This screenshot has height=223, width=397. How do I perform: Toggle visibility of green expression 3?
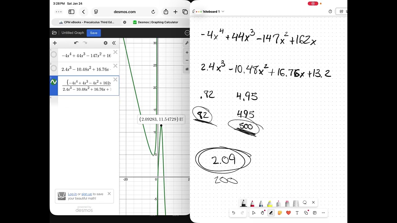54,82
